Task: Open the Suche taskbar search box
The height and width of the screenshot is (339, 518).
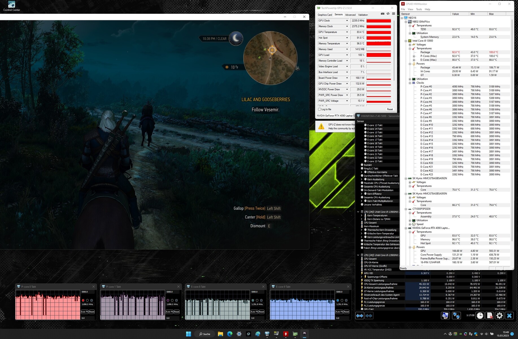Action: pyautogui.click(x=205, y=334)
